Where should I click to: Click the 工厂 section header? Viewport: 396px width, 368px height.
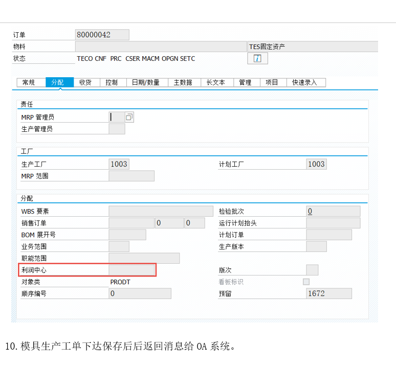click(27, 151)
